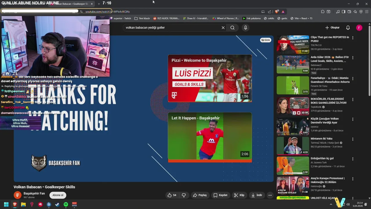Open Brave Leo AI sparkle icon
Viewport: 371px width, 209px height.
coord(355,12)
